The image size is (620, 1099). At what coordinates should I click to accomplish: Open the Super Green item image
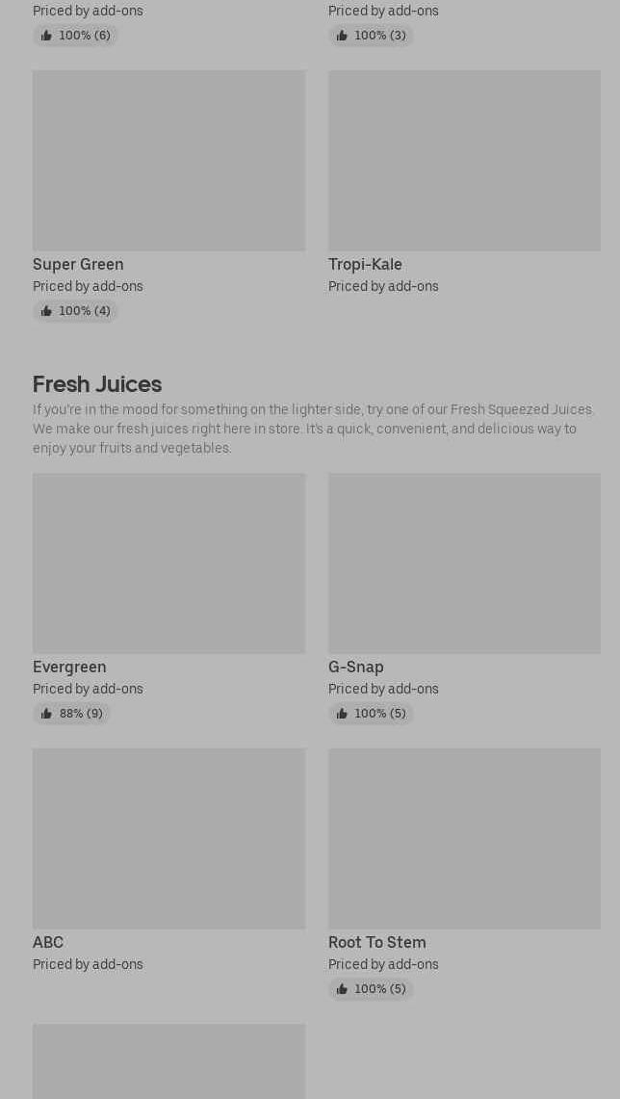[168, 160]
